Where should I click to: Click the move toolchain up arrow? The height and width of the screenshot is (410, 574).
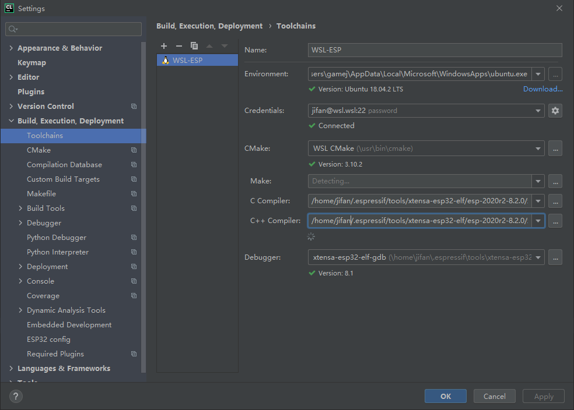[209, 46]
